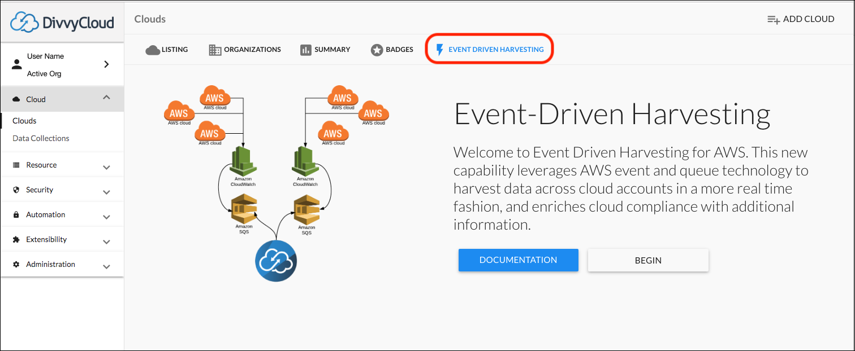Click the User Name text
855x351 pixels.
pyautogui.click(x=45, y=56)
